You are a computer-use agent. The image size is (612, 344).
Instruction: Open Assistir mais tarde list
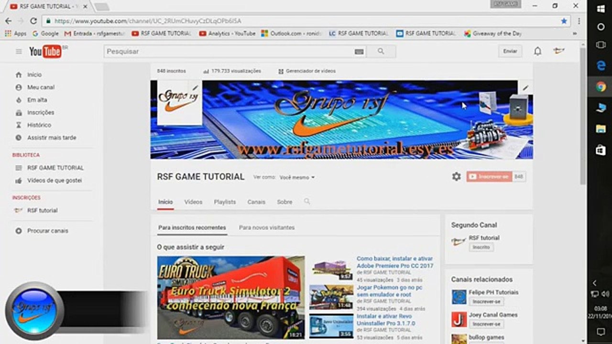[x=52, y=138]
